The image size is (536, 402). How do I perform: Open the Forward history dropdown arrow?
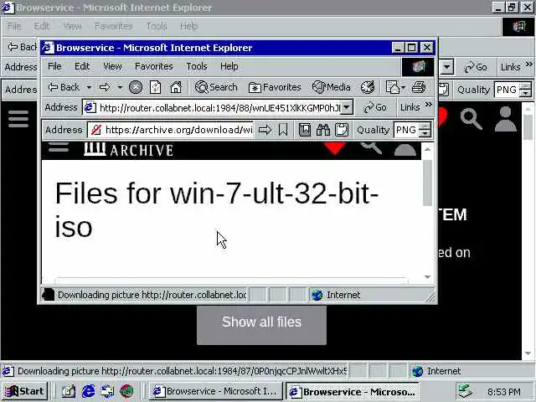[120, 87]
